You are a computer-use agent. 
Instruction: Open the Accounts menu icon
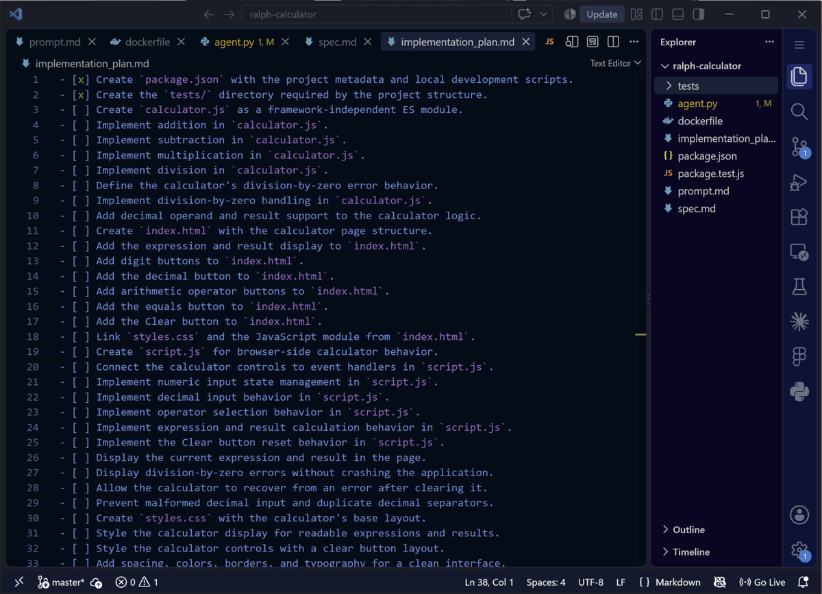(799, 515)
